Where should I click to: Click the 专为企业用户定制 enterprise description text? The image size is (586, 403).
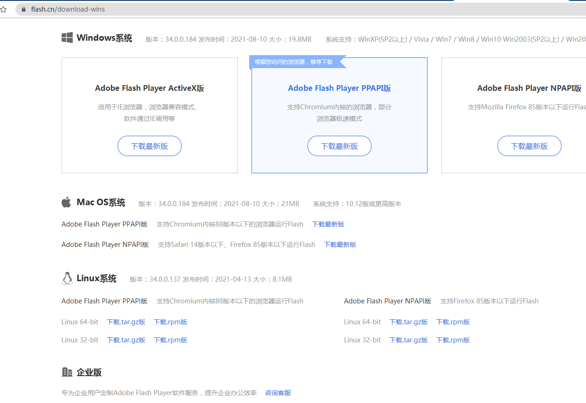159,393
